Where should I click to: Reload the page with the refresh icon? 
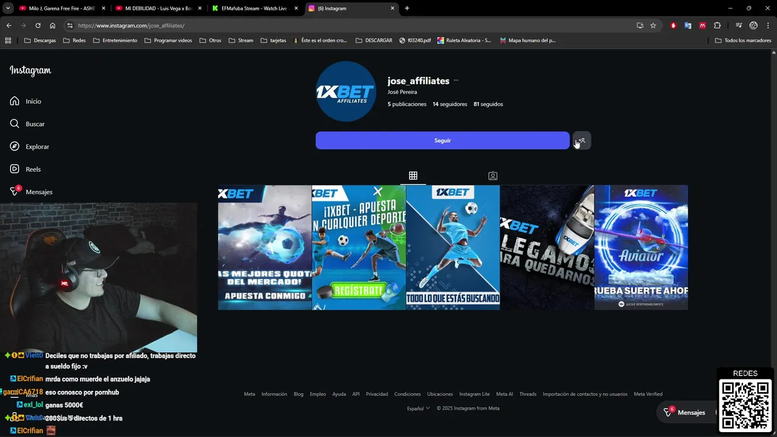[38, 25]
